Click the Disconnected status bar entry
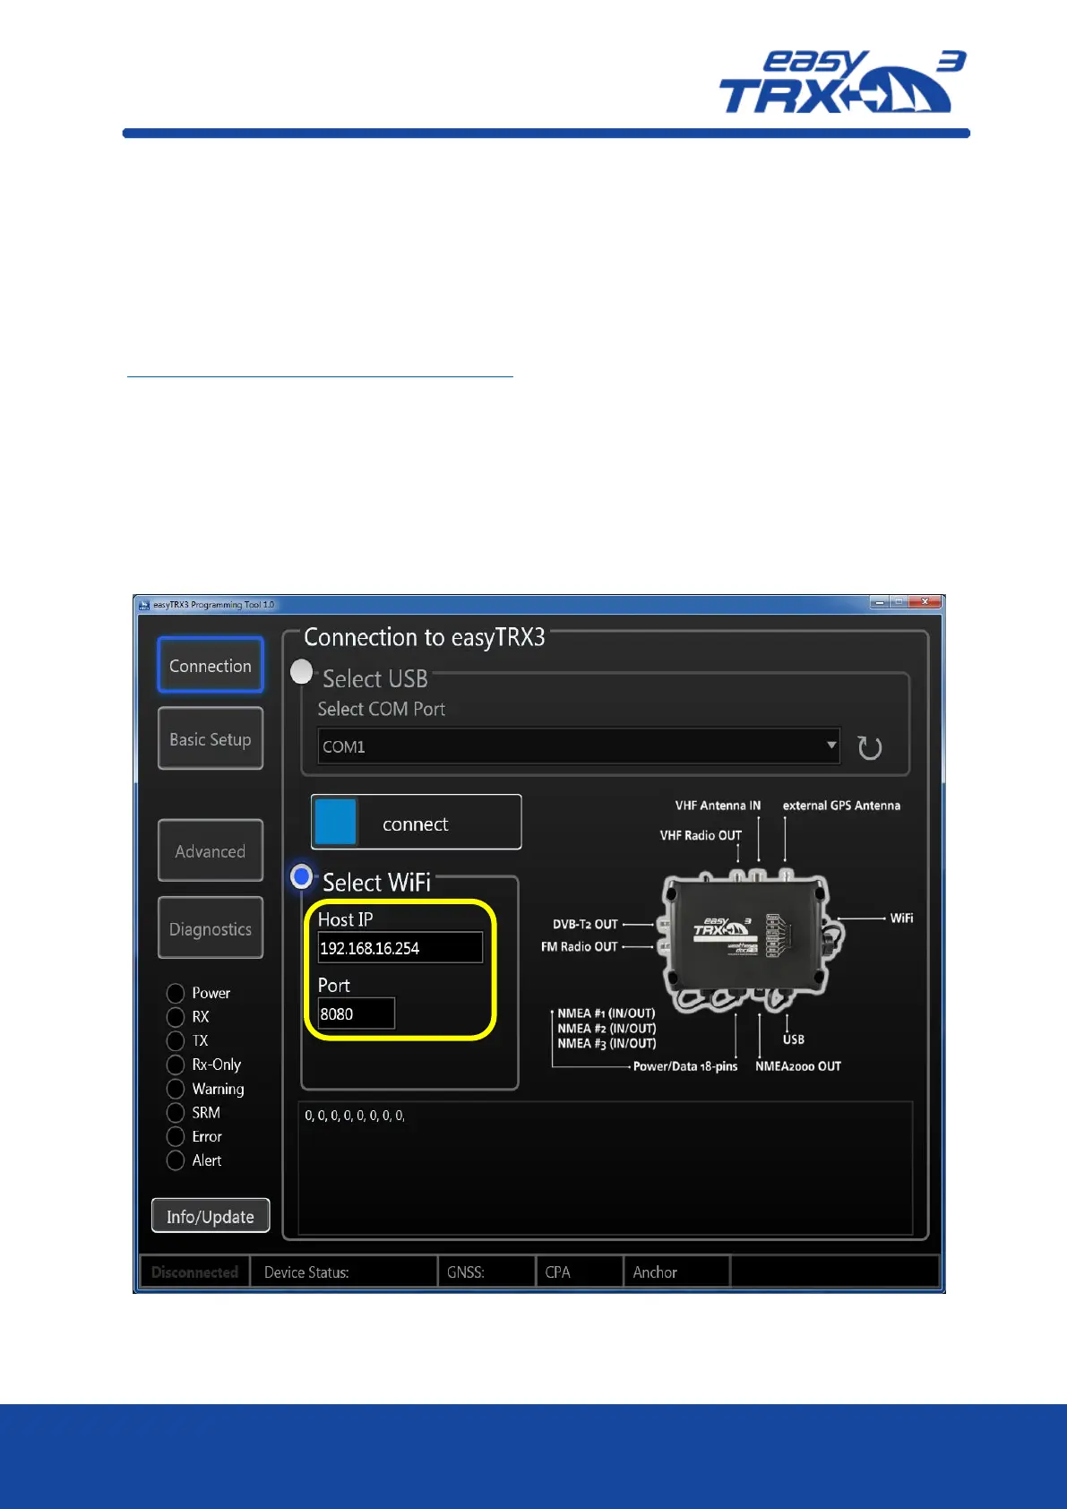This screenshot has width=1067, height=1509. pos(194,1272)
